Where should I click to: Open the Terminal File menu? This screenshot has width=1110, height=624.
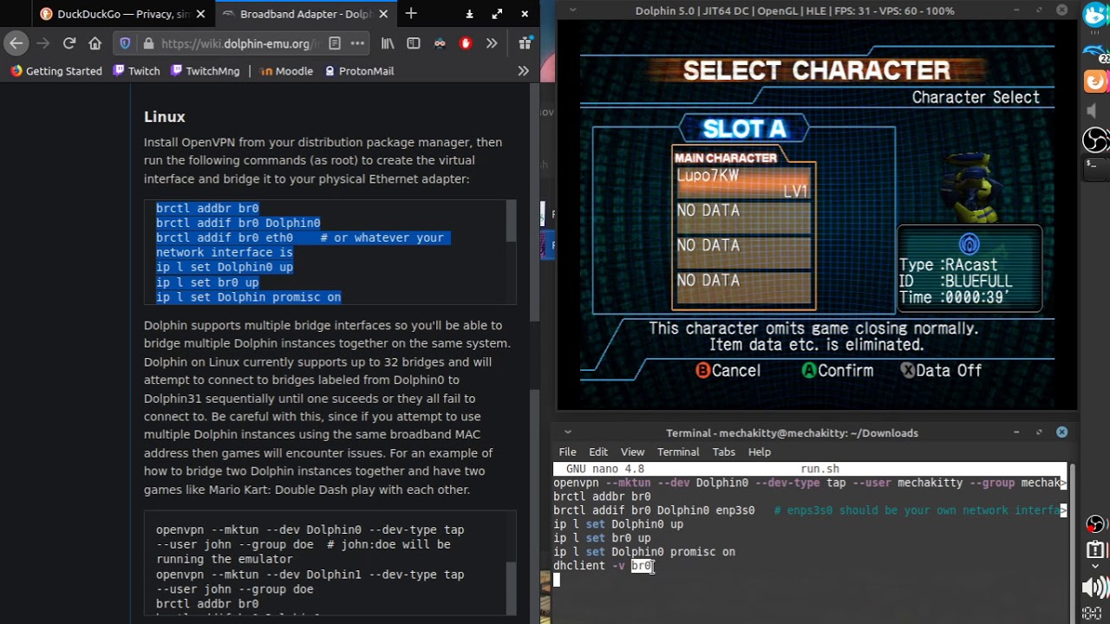(567, 452)
